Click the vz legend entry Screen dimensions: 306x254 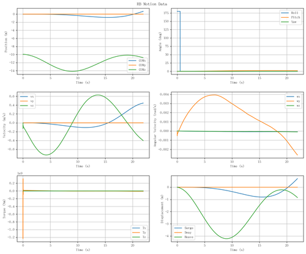(x=27, y=106)
